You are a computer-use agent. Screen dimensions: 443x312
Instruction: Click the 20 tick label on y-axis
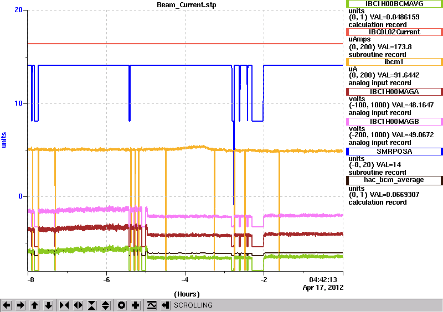tap(18, 10)
